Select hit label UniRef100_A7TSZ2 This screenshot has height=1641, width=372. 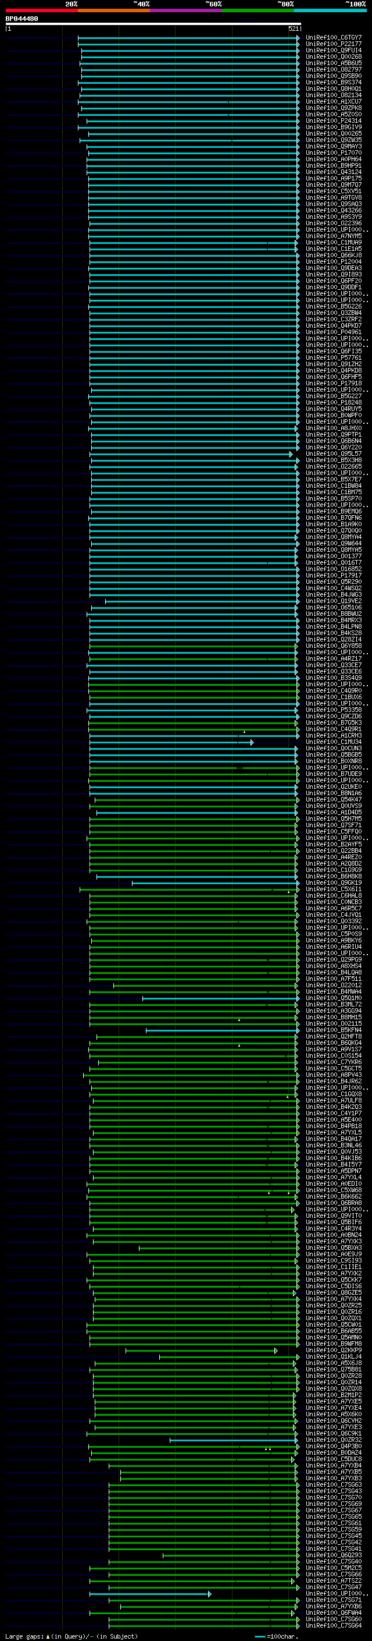pos(334,1581)
